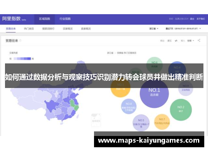Screen dimensions: 208x151
Task: Click the 交易热度 gradient legend bar
Action: pyautogui.click(x=22, y=59)
